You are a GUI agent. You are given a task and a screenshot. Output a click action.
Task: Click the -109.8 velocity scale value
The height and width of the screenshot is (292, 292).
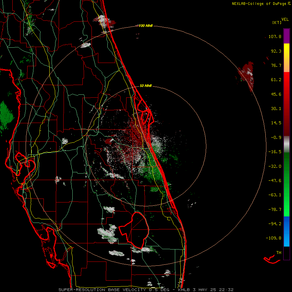tap(274, 238)
